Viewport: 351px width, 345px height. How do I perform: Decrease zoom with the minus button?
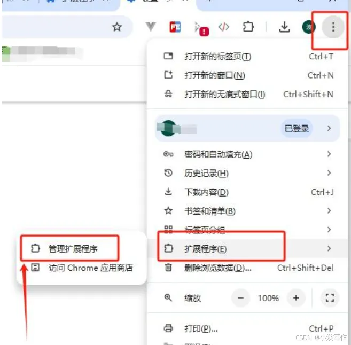pyautogui.click(x=240, y=298)
